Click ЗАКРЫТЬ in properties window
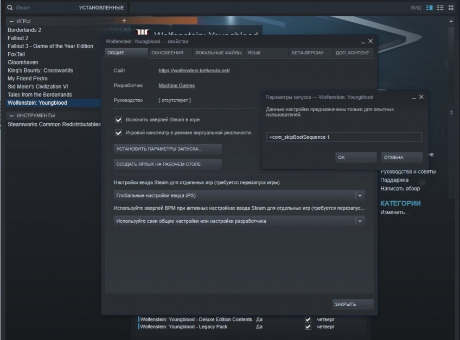The width and height of the screenshot is (460, 340). pos(353,304)
